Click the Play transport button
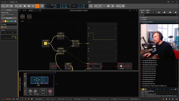This screenshot has height=101, width=179. (x=20, y=6)
